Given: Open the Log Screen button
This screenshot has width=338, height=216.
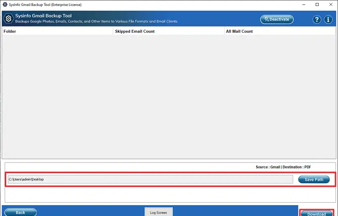Looking at the screenshot, I should 159,212.
